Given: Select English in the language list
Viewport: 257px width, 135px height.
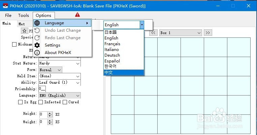Looking at the screenshot, I should point(124,38).
